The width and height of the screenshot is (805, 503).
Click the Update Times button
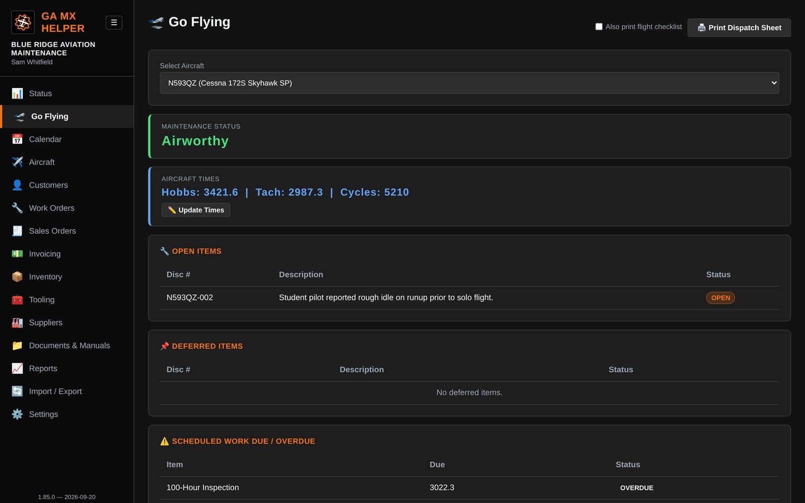[x=196, y=210]
